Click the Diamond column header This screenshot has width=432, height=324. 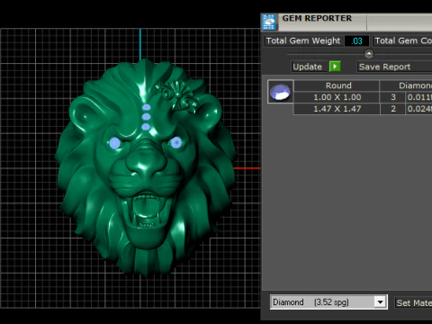coord(406,85)
